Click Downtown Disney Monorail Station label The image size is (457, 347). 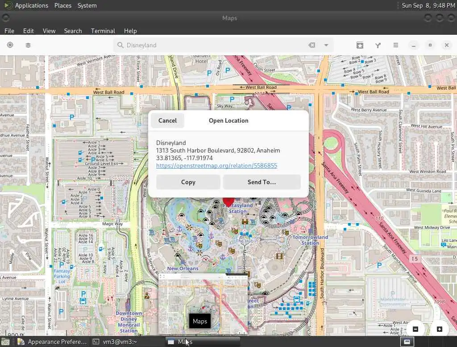129,322
